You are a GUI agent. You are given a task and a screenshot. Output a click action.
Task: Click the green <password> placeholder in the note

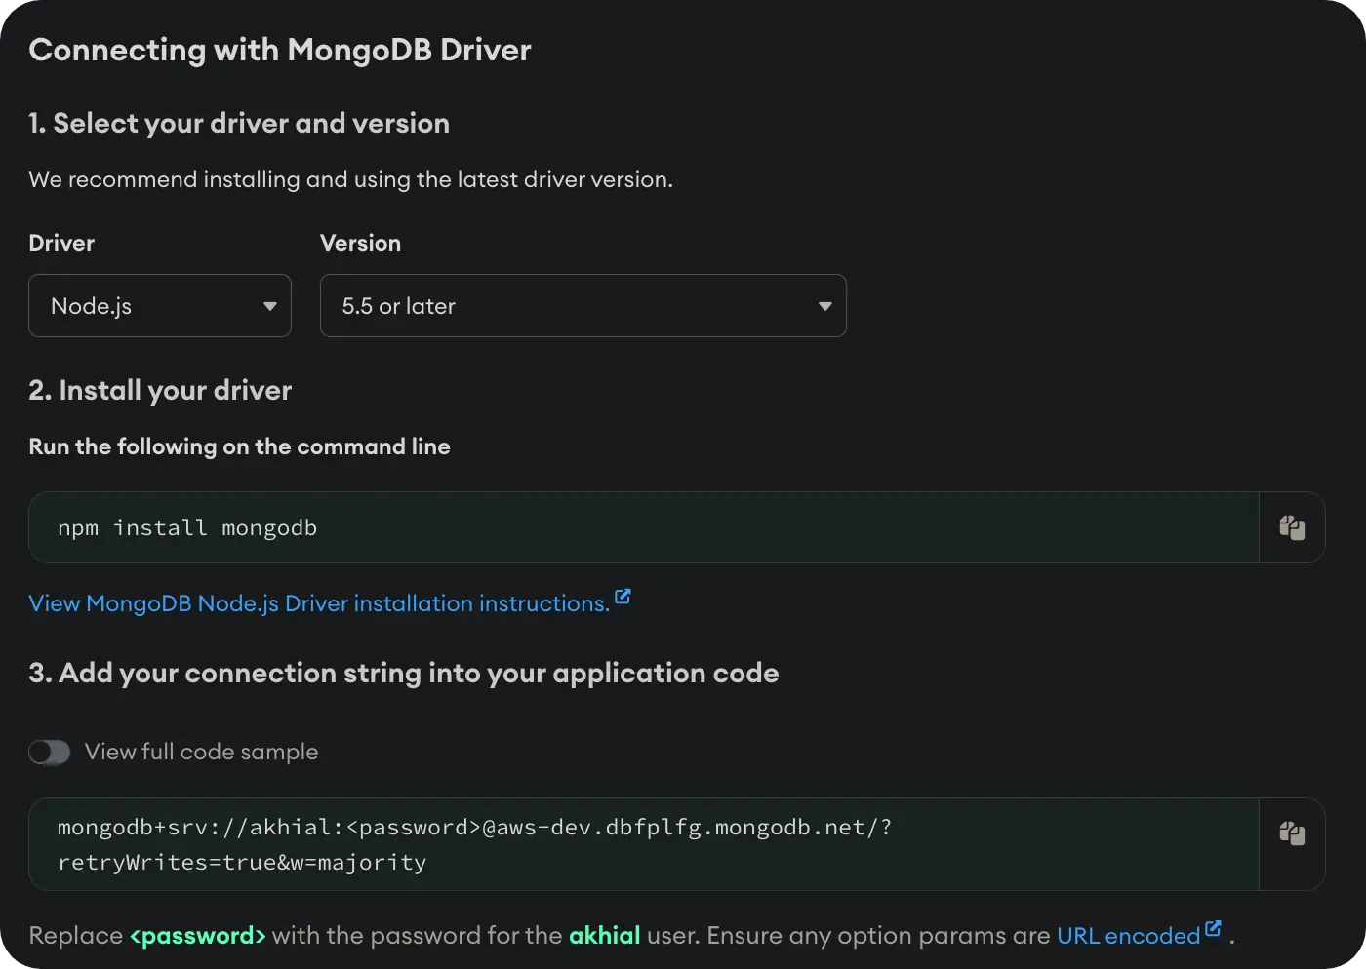pyautogui.click(x=197, y=936)
